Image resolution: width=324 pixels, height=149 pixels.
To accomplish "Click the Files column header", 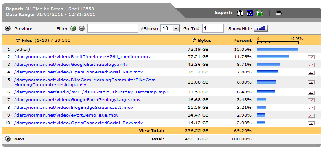I will [27, 40].
